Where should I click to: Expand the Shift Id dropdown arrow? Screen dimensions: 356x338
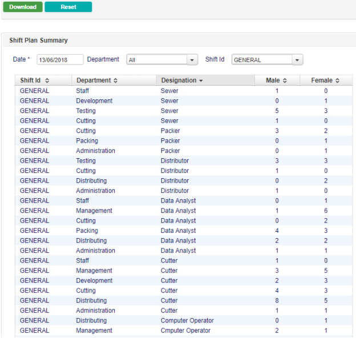(297, 60)
